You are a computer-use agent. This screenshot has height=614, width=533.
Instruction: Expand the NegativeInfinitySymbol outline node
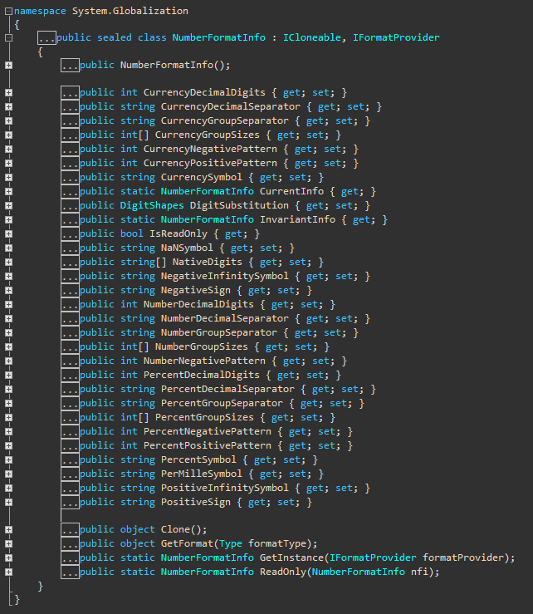[x=8, y=276]
